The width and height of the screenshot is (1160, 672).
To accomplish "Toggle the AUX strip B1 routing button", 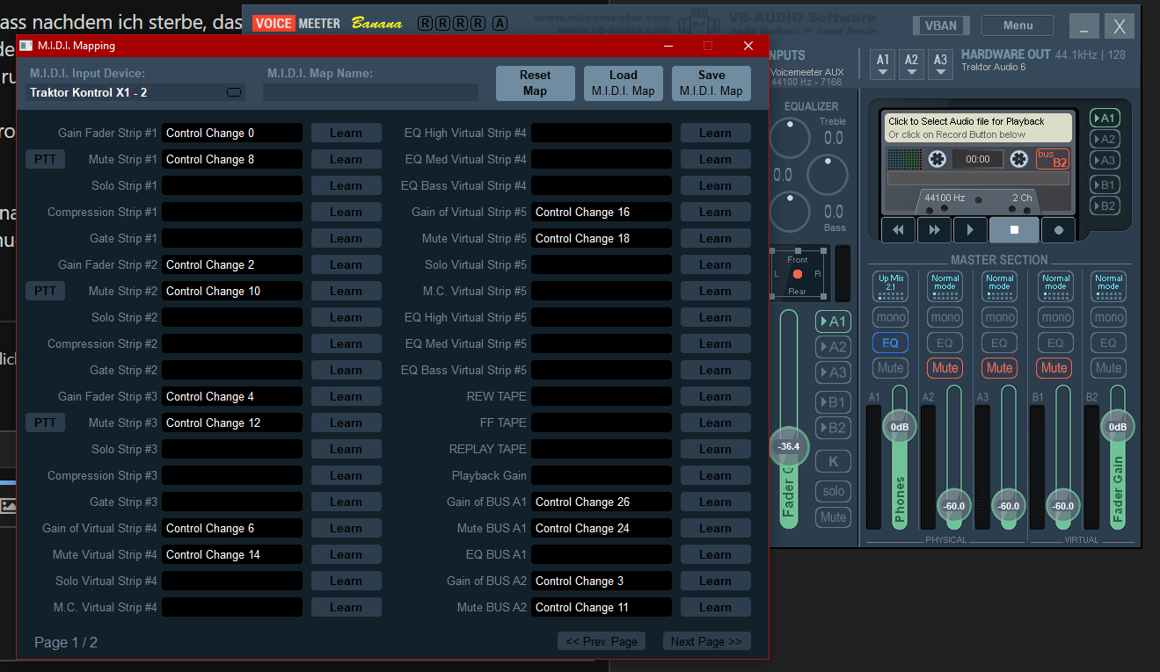I will point(833,402).
